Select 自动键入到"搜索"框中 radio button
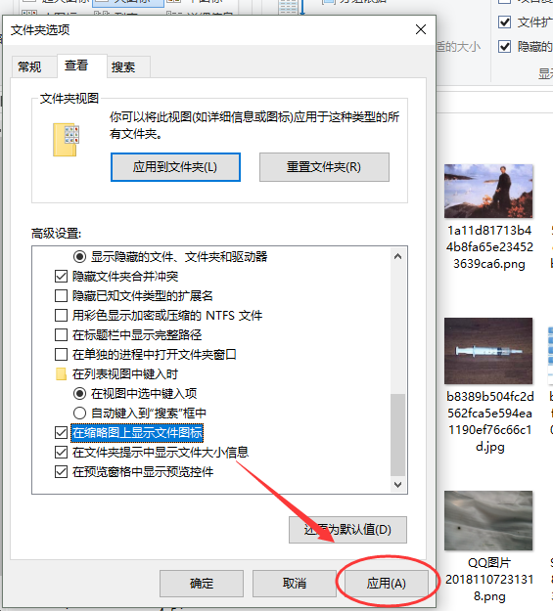The height and width of the screenshot is (611, 553). pos(79,414)
